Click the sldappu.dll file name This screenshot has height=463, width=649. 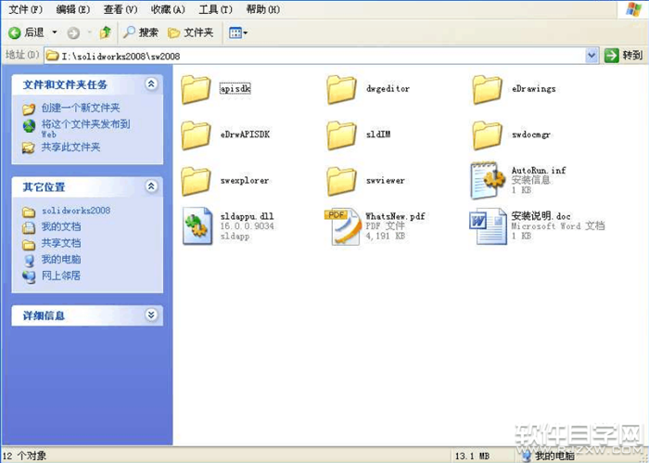point(247,216)
